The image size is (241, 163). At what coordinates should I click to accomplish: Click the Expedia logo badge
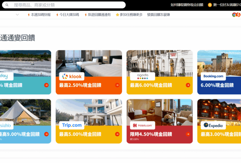click(213, 125)
